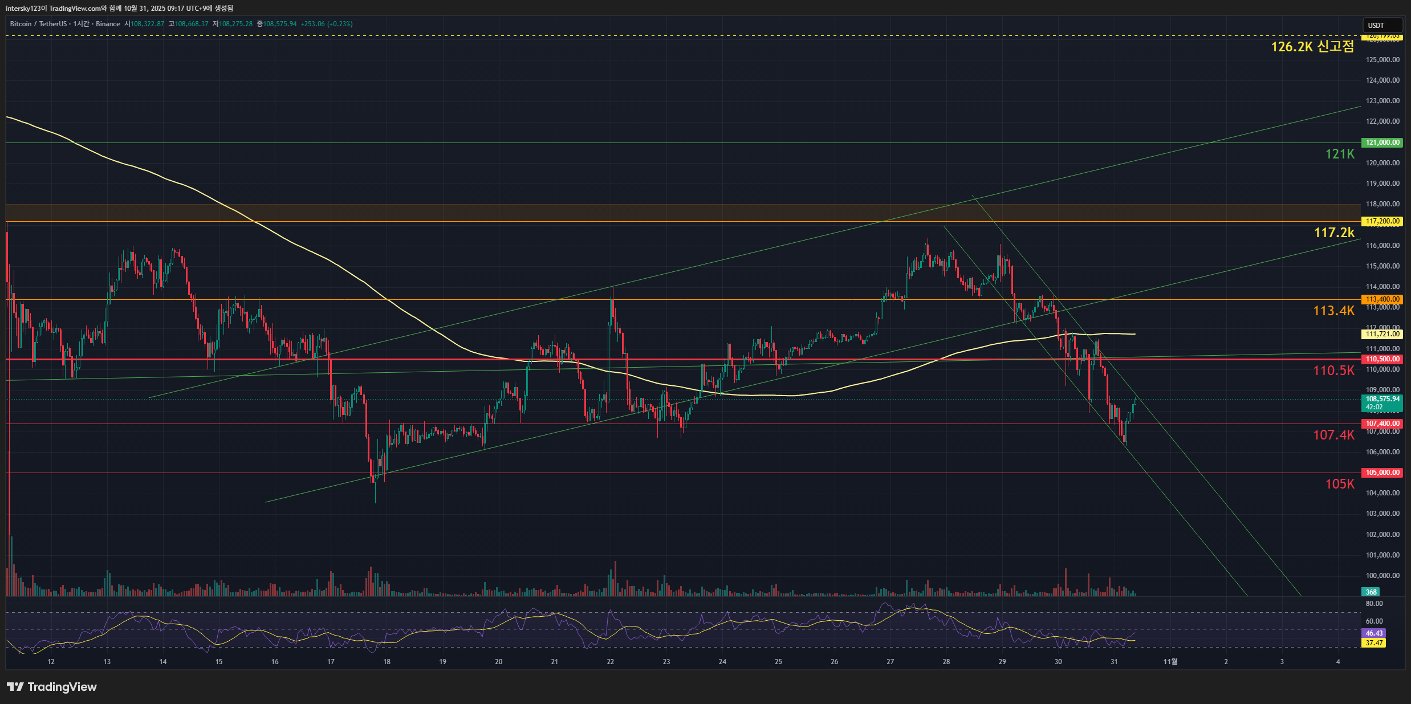Click the TradingView logo icon
The image size is (1411, 704).
click(x=15, y=687)
